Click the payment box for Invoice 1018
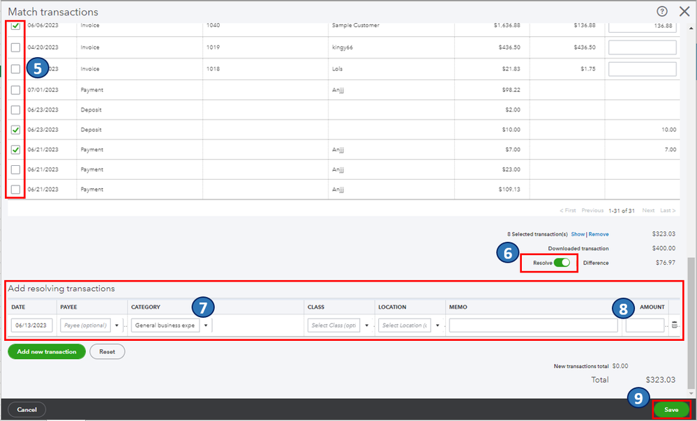The width and height of the screenshot is (697, 421). coord(643,69)
